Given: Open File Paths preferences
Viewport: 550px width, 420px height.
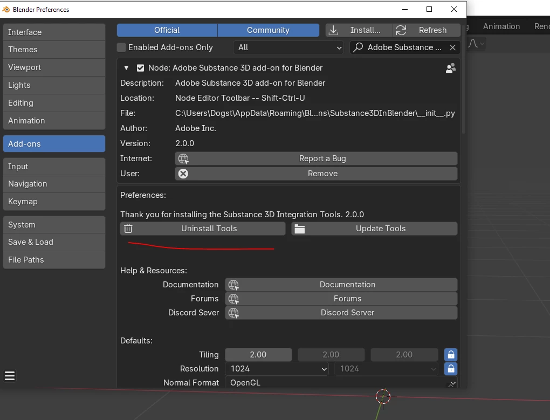Looking at the screenshot, I should point(54,260).
